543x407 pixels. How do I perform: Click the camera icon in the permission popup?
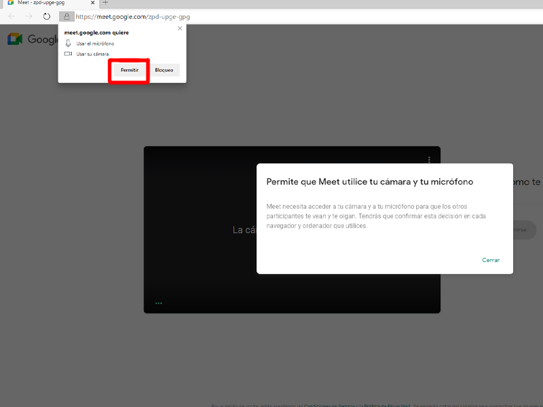tap(69, 54)
